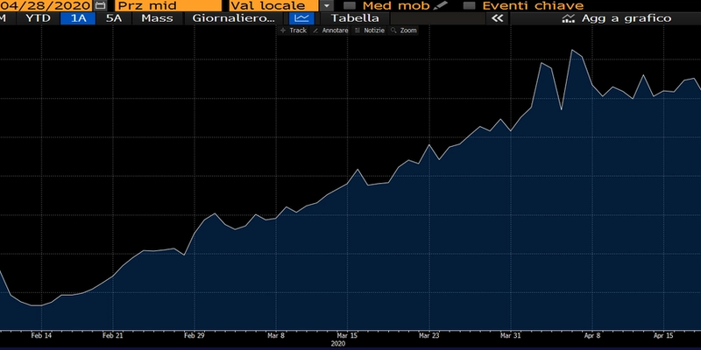Collapse panel with double chevron icon
This screenshot has width=701, height=350.
tap(497, 18)
